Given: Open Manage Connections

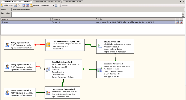Looking at the screenshot, I should [x=41, y=6].
